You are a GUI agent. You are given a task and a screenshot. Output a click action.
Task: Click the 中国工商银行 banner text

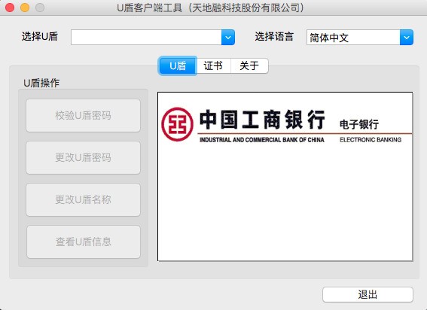(x=262, y=120)
